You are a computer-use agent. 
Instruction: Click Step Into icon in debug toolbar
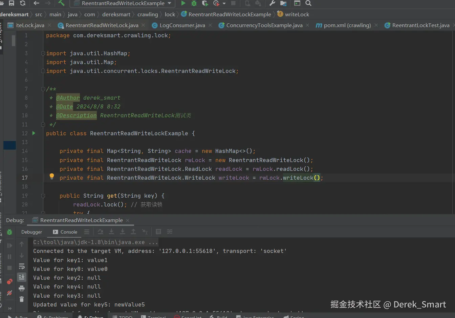(111, 232)
